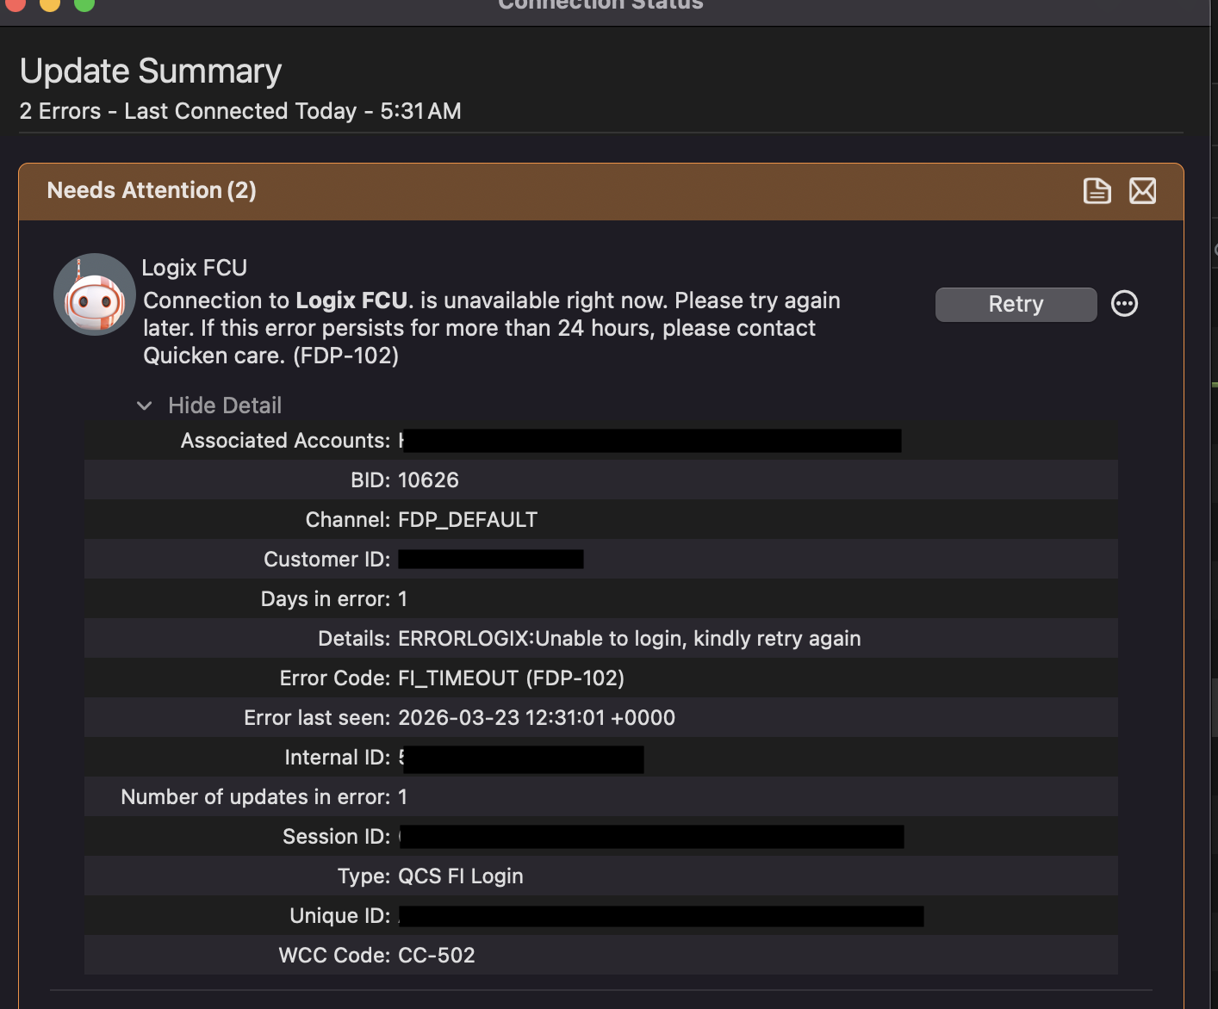Click the Internal ID label
The image size is (1218, 1009).
tap(338, 758)
